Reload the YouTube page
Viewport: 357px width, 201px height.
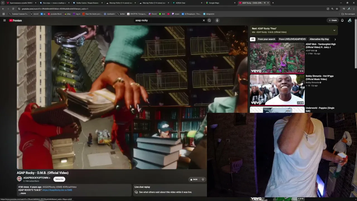pyautogui.click(x=13, y=9)
